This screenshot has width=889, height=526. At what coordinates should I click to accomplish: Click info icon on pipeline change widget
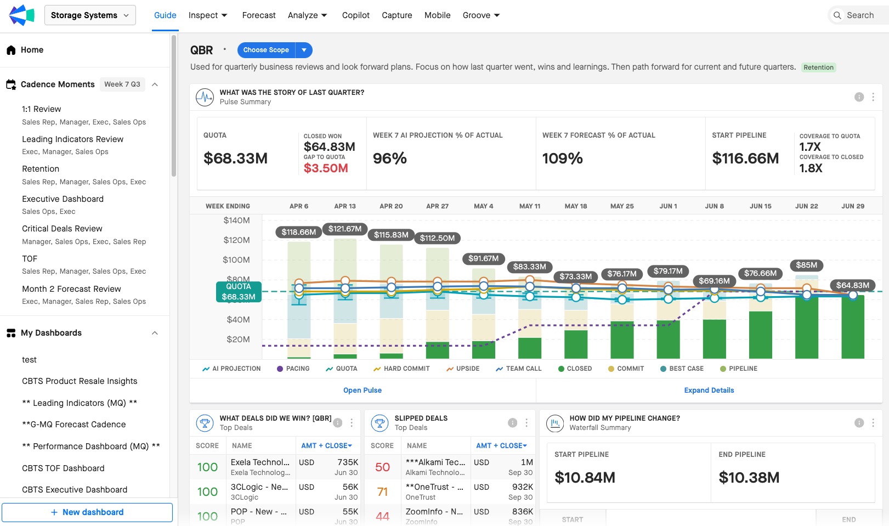859,423
